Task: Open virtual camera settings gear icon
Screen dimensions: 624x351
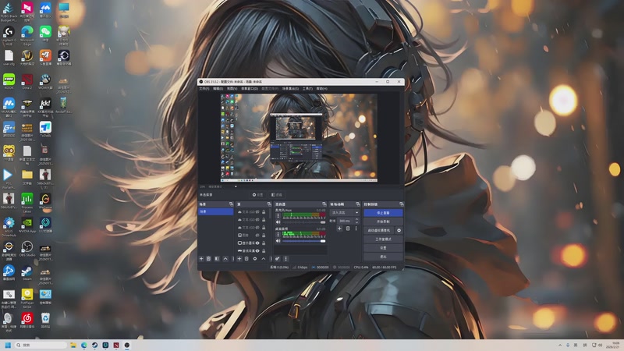Action: (x=399, y=230)
